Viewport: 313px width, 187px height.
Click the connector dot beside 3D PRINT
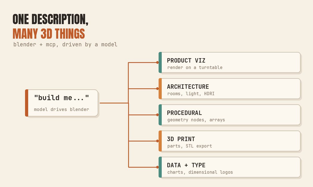157,141
